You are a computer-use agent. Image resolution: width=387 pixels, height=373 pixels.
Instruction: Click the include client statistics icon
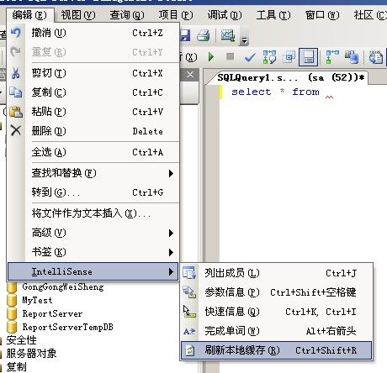(352, 57)
